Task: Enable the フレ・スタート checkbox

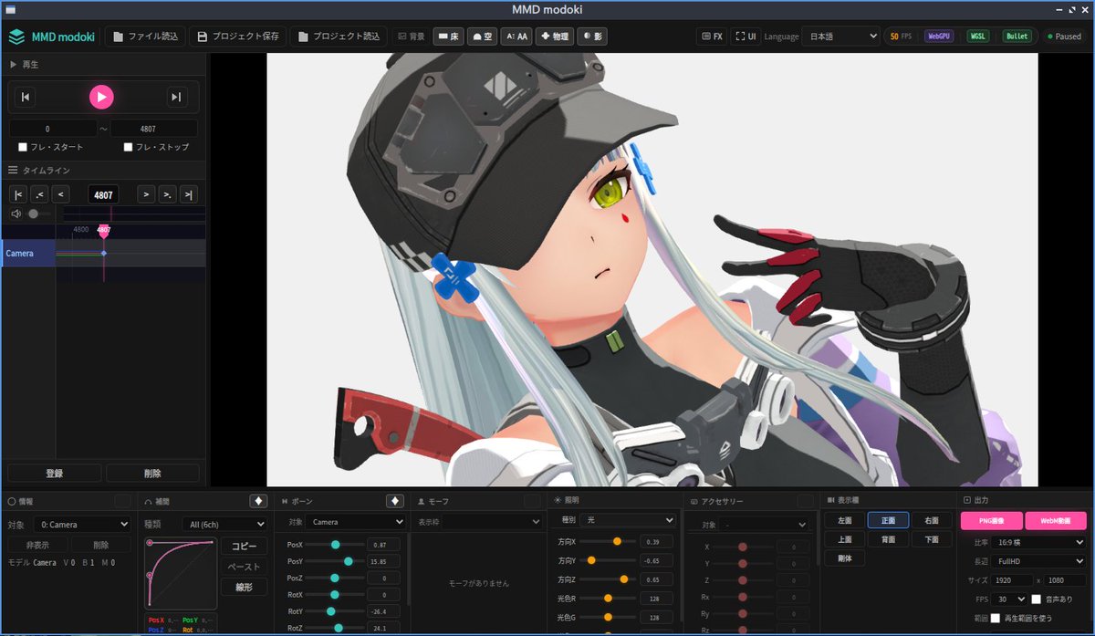Action: point(23,147)
